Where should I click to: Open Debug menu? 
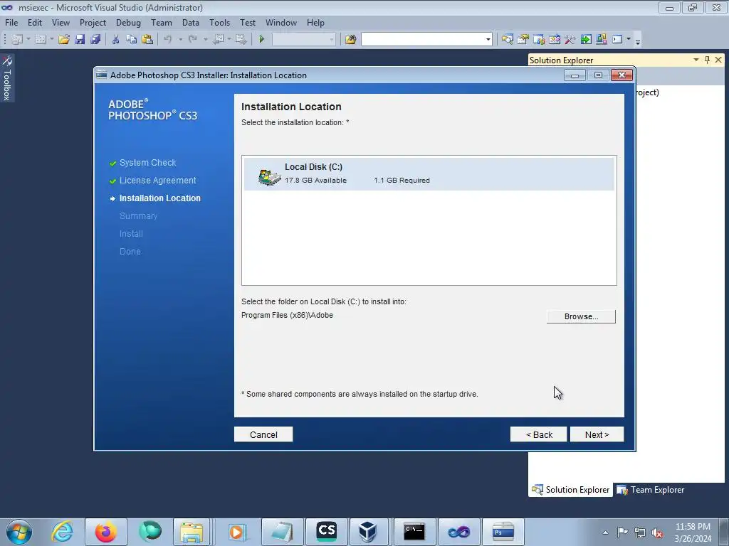coord(128,22)
